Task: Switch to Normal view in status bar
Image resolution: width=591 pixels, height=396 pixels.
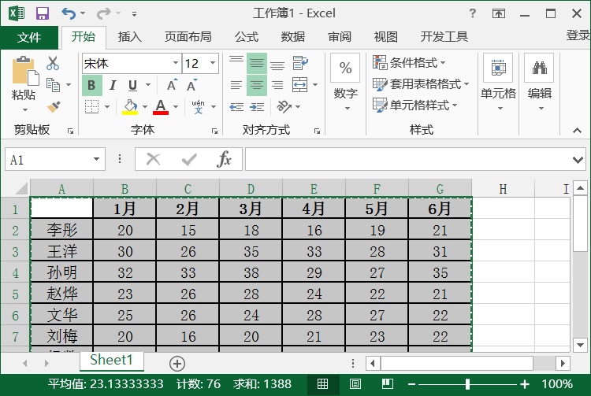Action: point(322,384)
